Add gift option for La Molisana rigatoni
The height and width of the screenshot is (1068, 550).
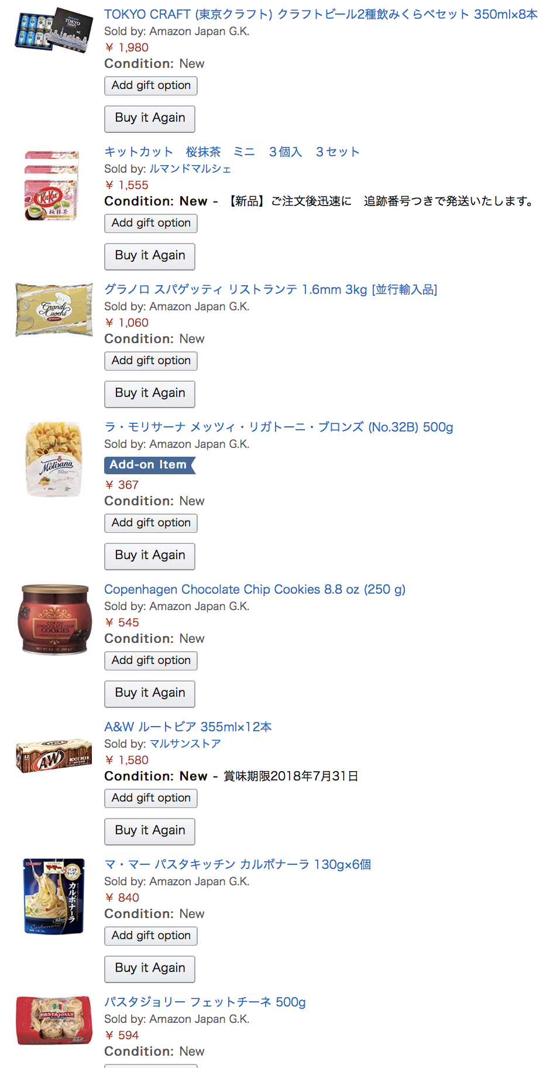pyautogui.click(x=151, y=523)
